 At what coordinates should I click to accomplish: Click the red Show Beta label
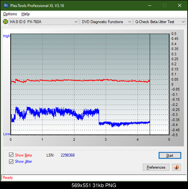pyautogui.click(x=23, y=155)
